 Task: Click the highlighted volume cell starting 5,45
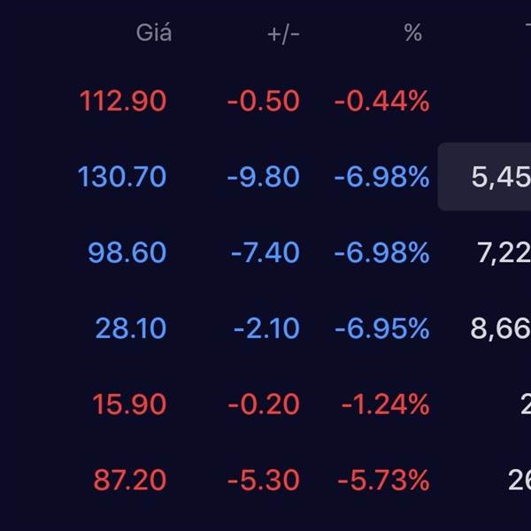pyautogui.click(x=485, y=177)
